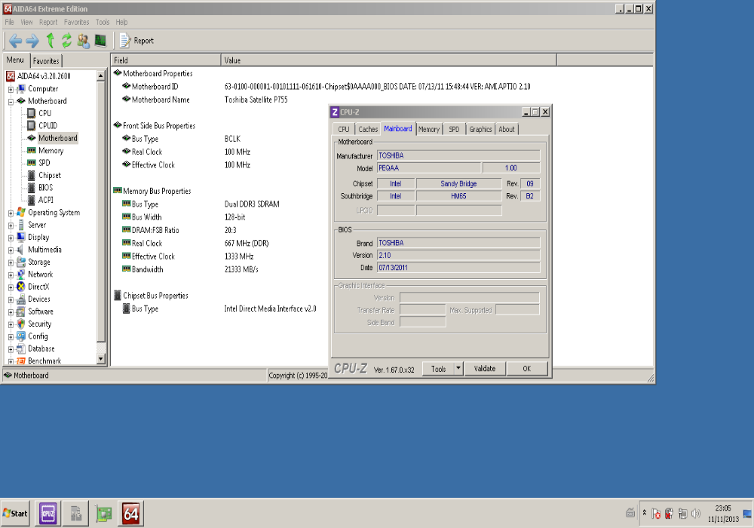Image resolution: width=754 pixels, height=528 pixels.
Task: Click the Database tree icon
Action: click(x=20, y=348)
